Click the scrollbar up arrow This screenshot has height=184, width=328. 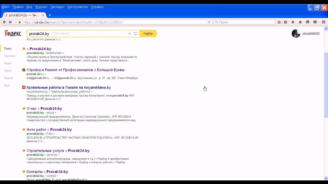[326, 28]
